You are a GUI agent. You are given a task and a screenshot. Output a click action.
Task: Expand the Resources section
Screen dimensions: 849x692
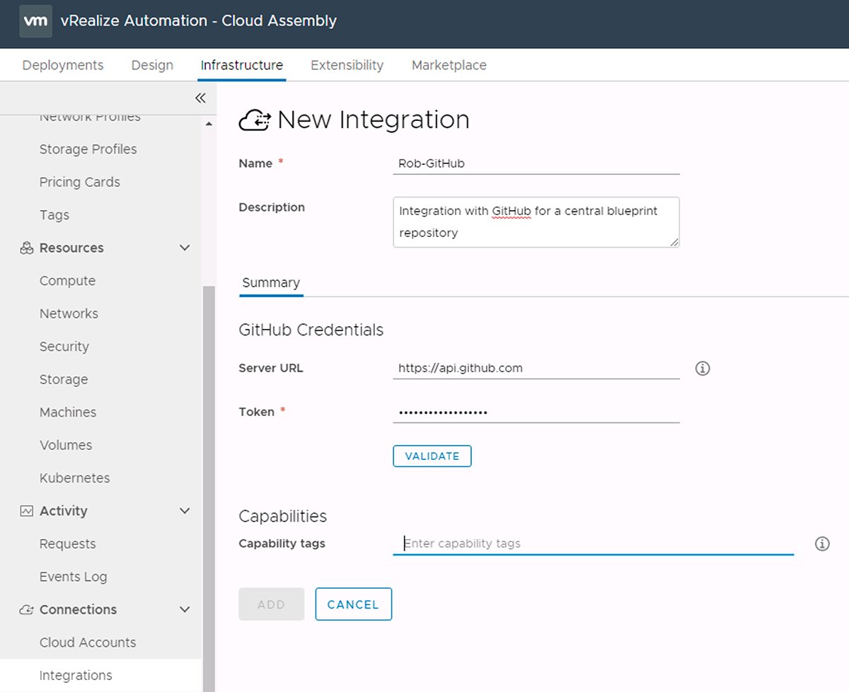(185, 248)
